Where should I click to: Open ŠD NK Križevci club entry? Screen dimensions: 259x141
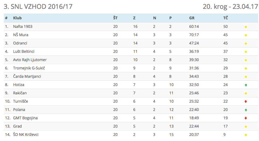pos(27,135)
